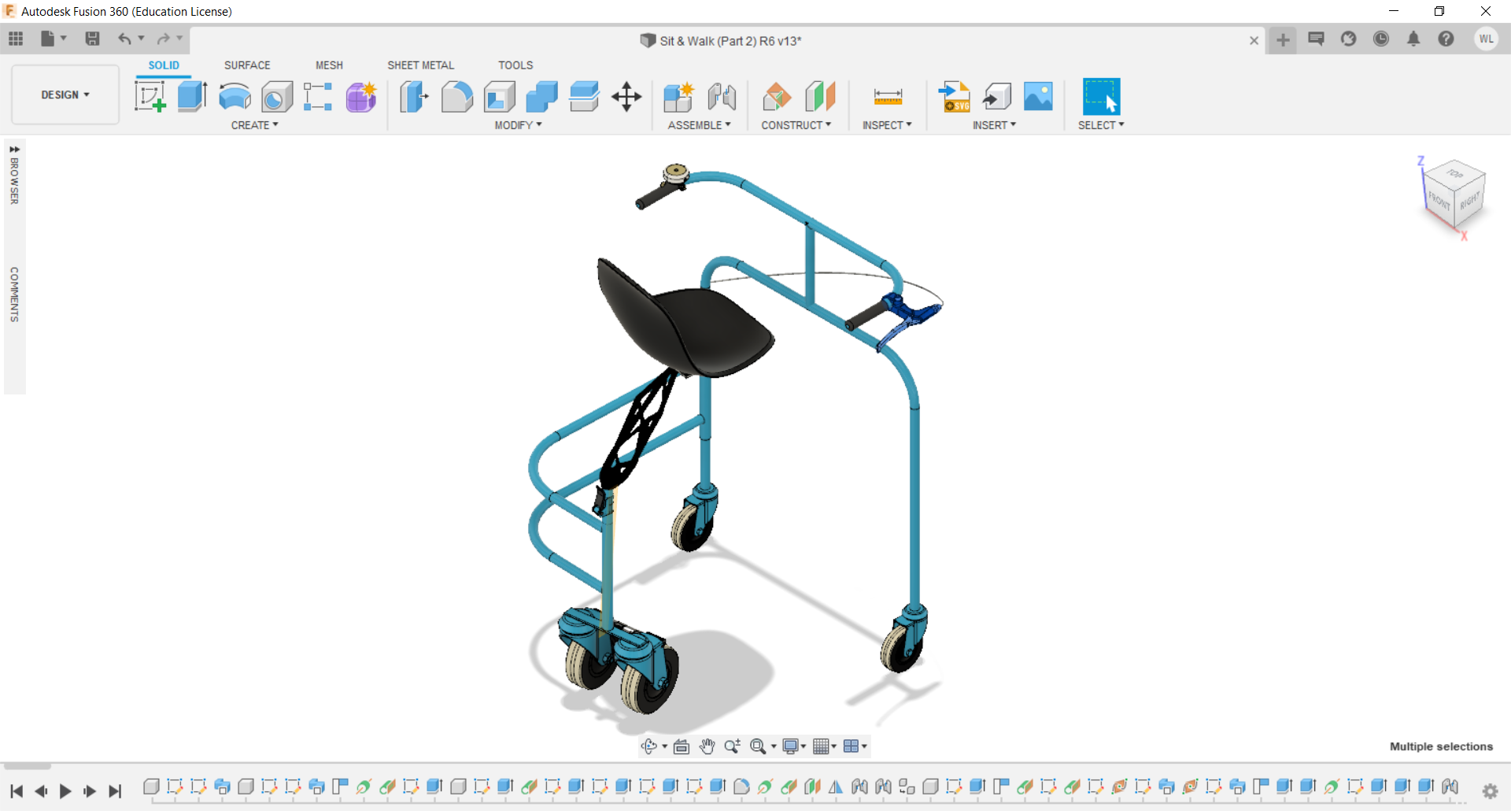Save the Sit & Walk document
Screen dimensions: 1511x811
click(x=93, y=39)
